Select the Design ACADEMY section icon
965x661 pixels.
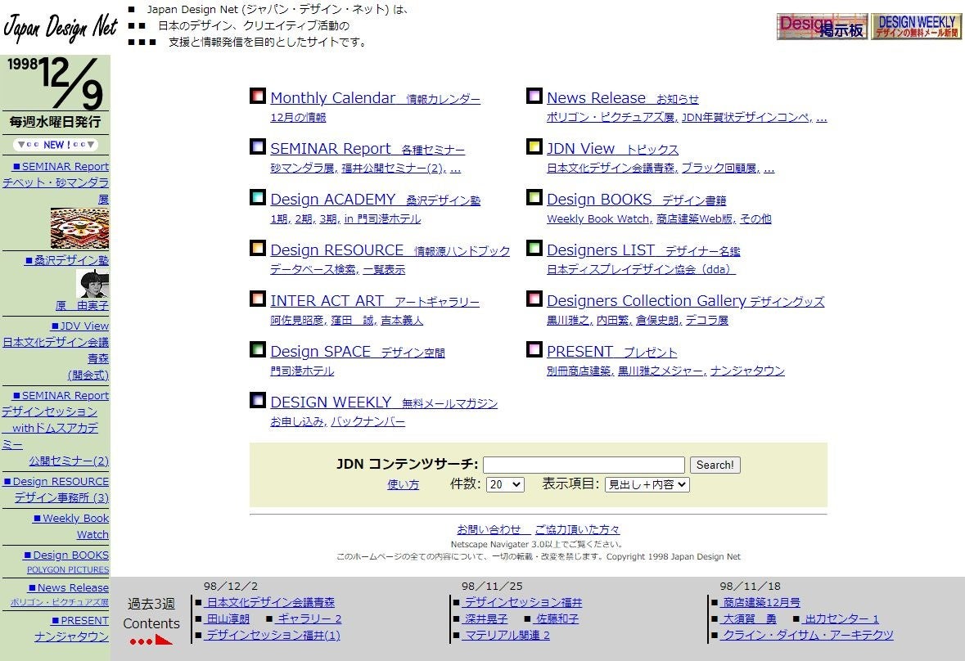(258, 197)
